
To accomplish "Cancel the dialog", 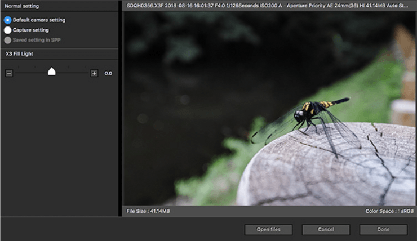I will 326,229.
